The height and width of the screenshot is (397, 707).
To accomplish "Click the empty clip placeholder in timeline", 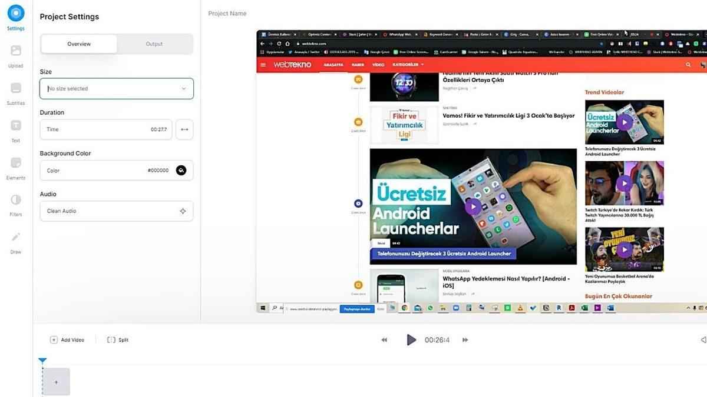I will point(56,381).
